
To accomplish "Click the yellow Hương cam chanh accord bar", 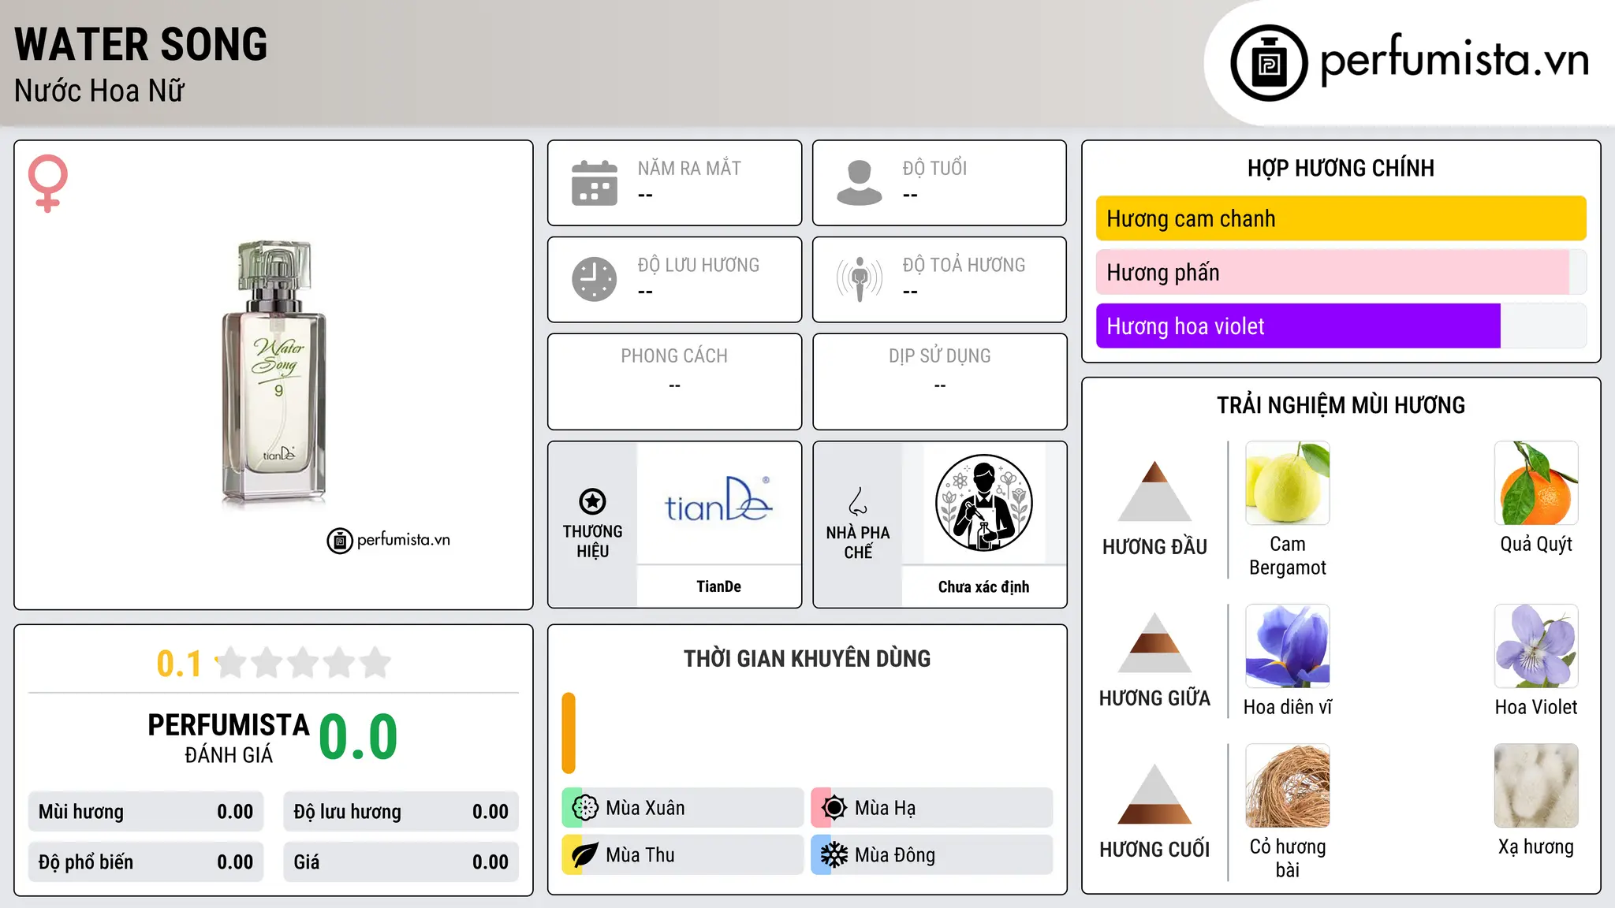I will click(1341, 218).
